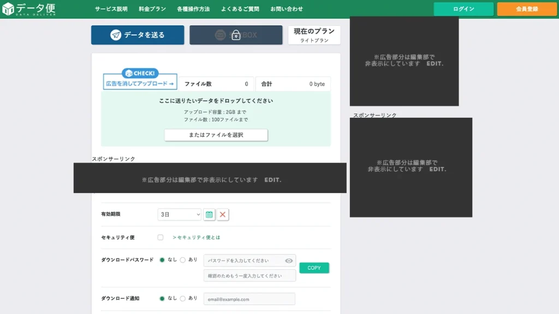Select あり for ダウンロード通知
Viewport: 559px width, 314px height.
coord(183,298)
